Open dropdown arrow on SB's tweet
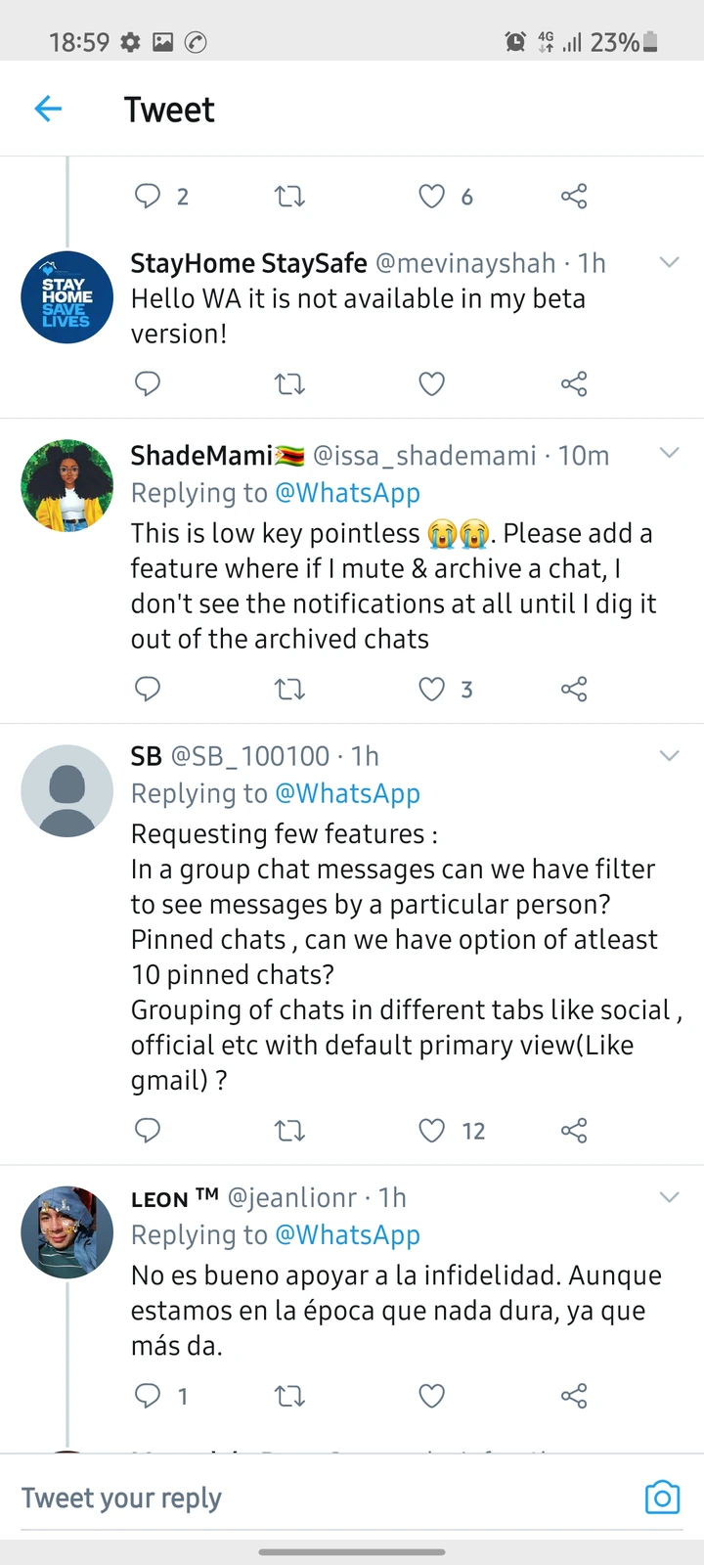The width and height of the screenshot is (704, 1565). coord(669,755)
